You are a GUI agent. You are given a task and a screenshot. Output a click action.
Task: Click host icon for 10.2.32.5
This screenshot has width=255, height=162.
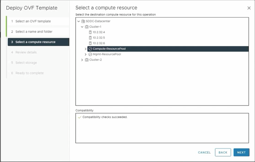point(90,38)
